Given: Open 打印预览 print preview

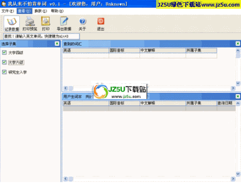Looking at the screenshot, I should click(30, 24).
